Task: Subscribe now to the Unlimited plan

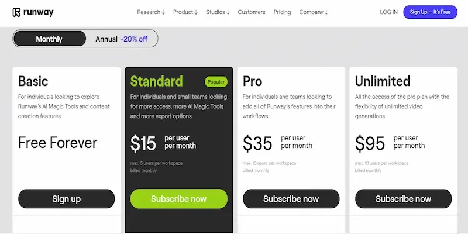Action: click(403, 199)
